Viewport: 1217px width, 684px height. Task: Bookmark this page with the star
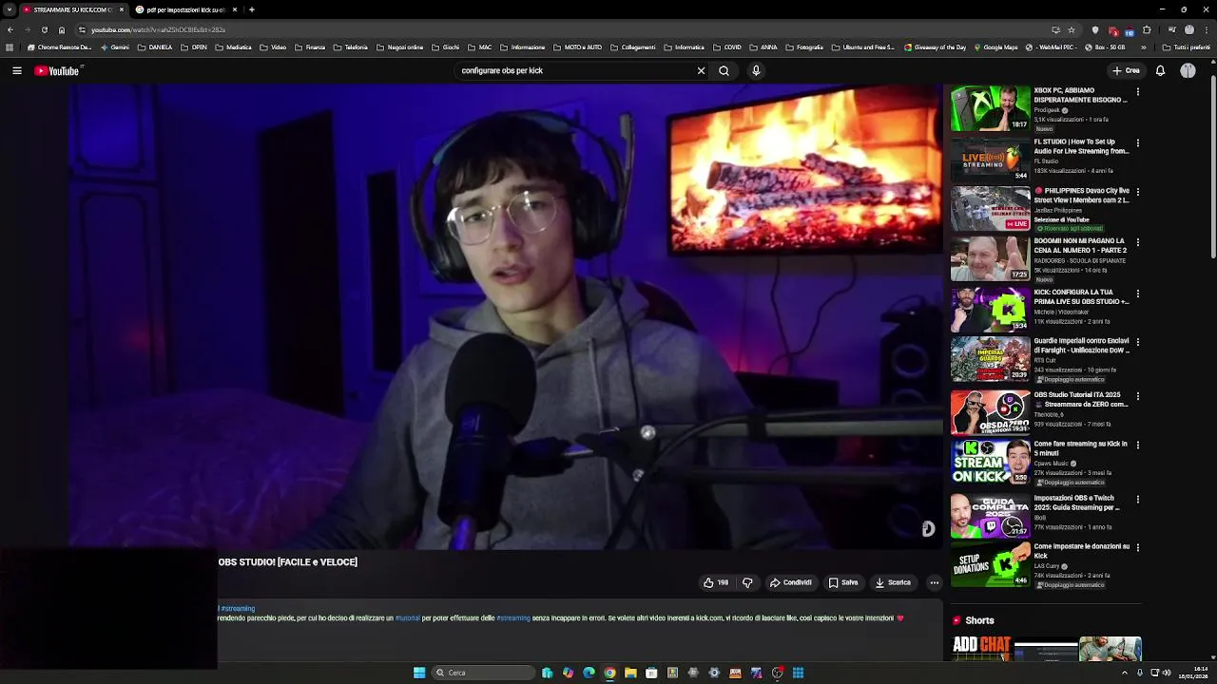pos(1072,29)
